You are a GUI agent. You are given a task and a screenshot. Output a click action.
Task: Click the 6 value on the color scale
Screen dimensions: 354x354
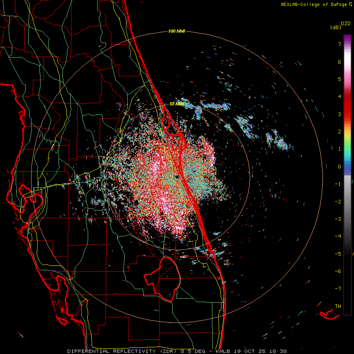click(339, 62)
